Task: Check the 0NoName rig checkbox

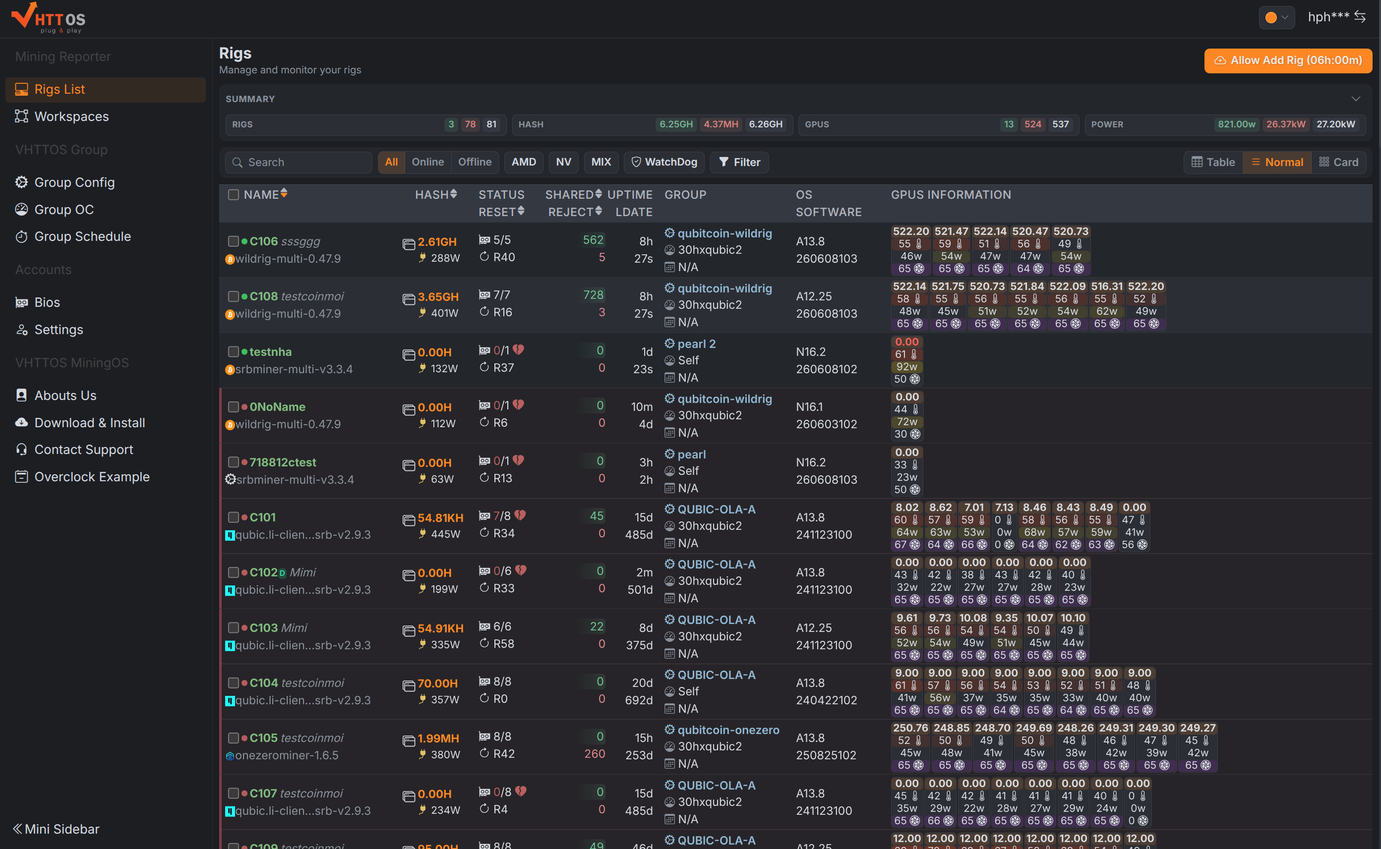Action: pyautogui.click(x=233, y=406)
